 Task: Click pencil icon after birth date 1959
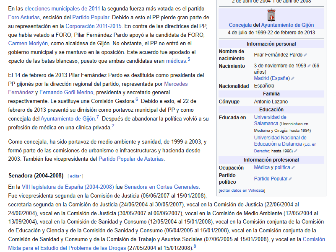[x=309, y=66]
